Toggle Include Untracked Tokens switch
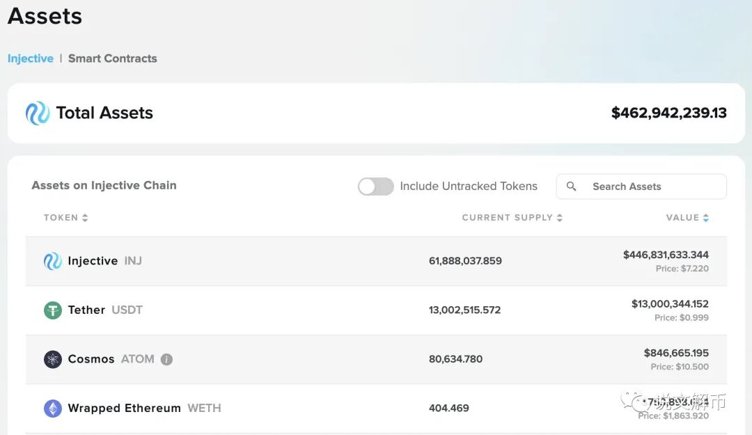Viewport: 752px width, 435px height. tap(375, 187)
